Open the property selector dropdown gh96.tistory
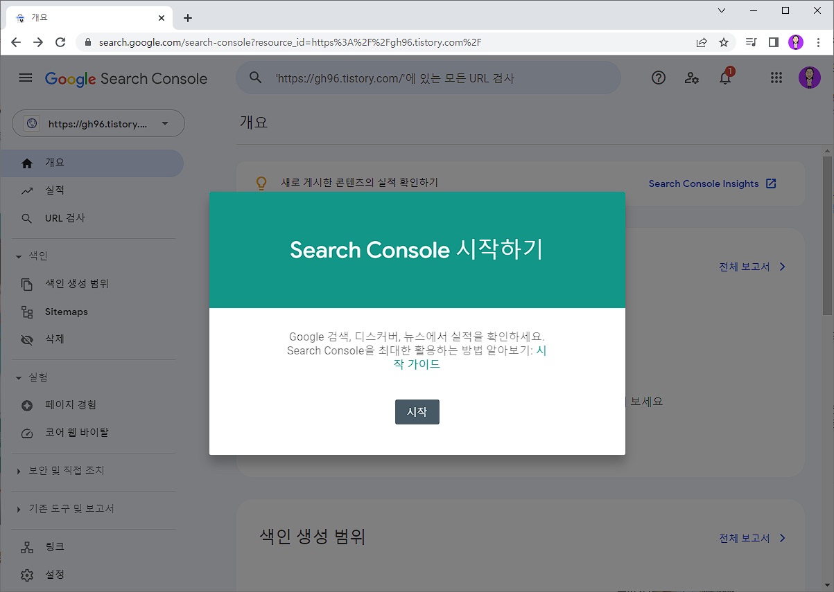 98,123
